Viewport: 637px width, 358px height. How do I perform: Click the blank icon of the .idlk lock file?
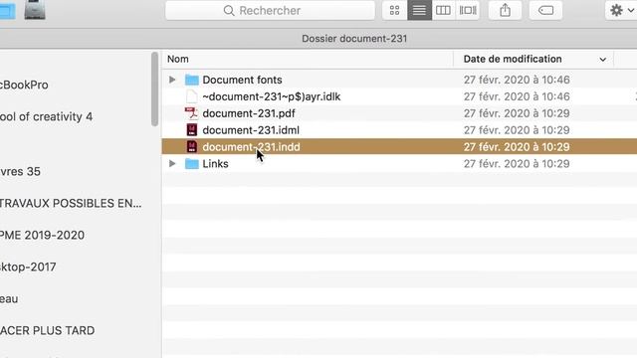coord(191,96)
